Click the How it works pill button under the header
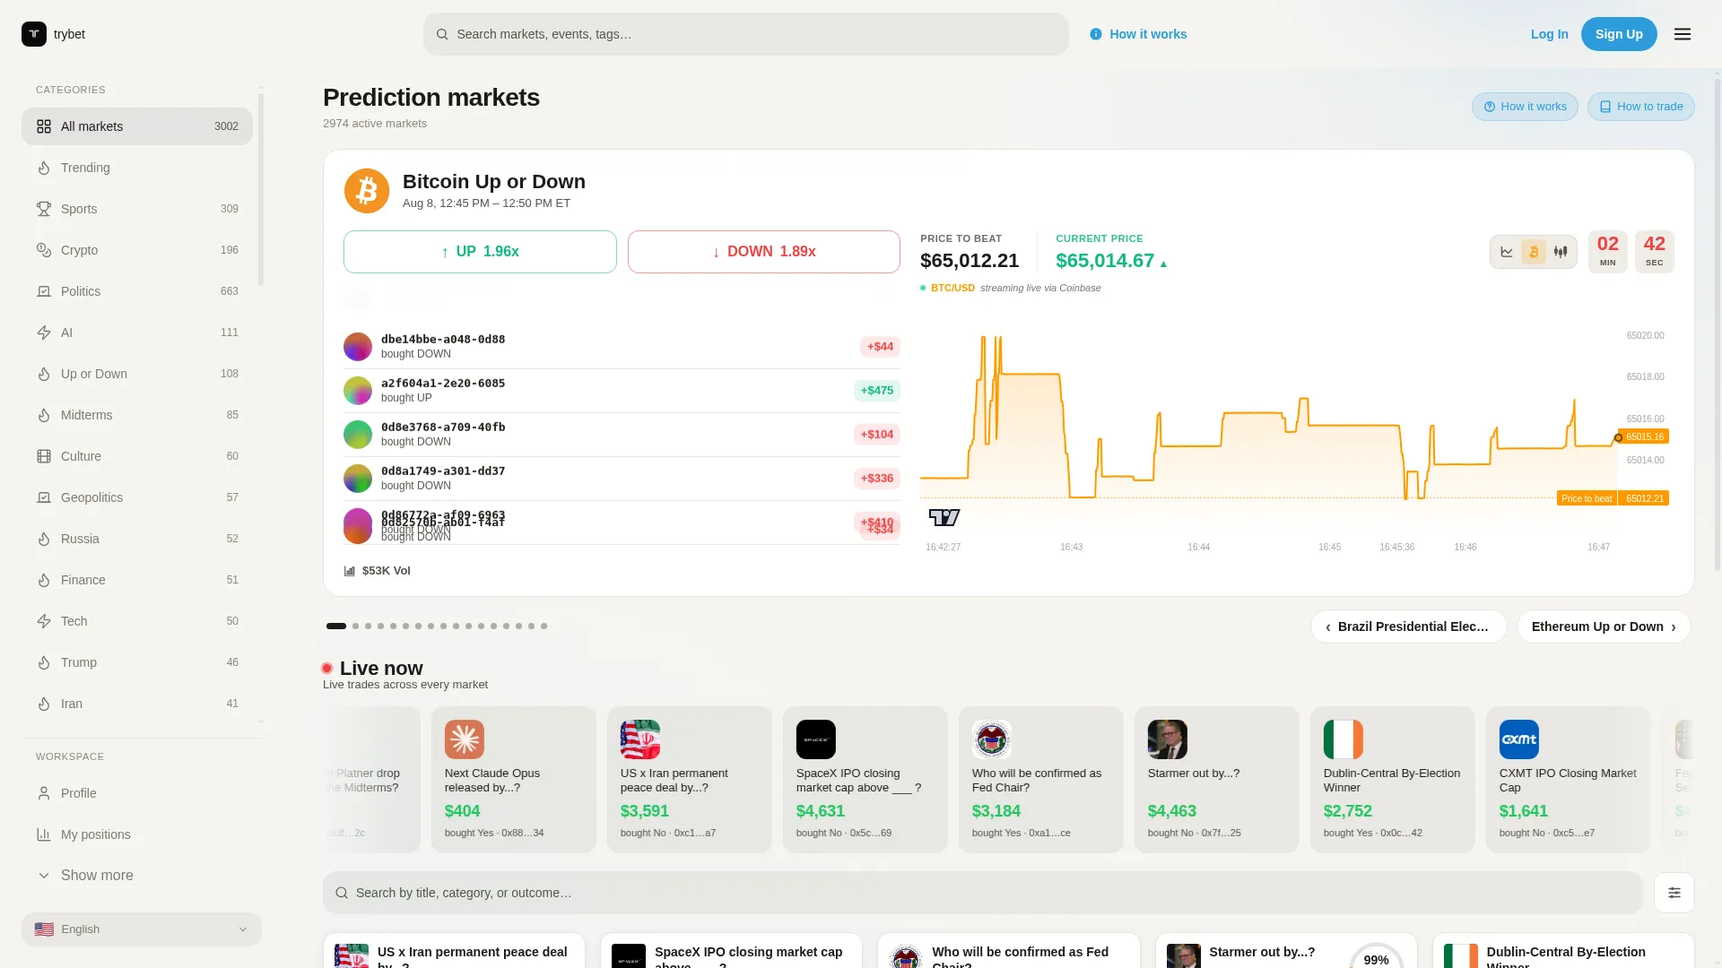The width and height of the screenshot is (1722, 968). pyautogui.click(x=1525, y=107)
